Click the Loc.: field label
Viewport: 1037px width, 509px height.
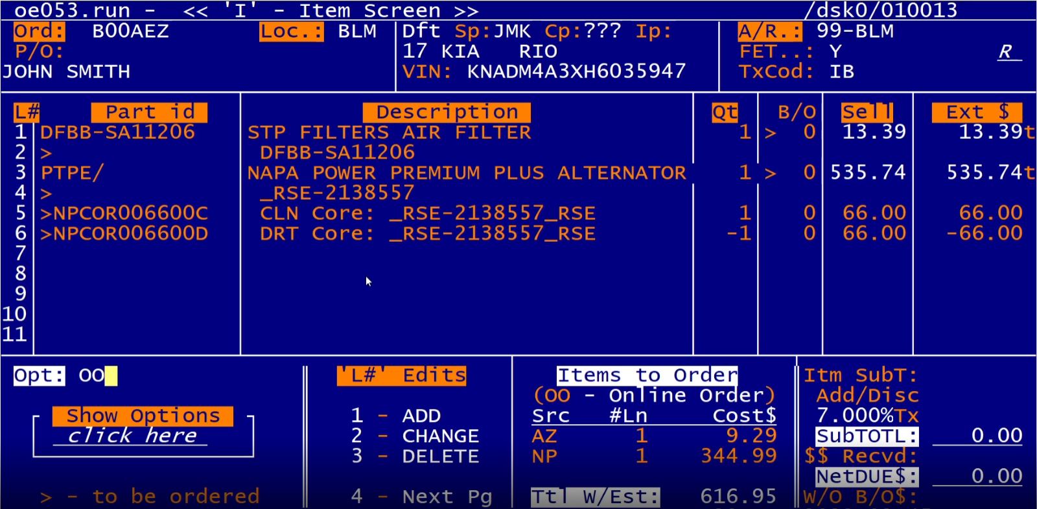pyautogui.click(x=291, y=31)
